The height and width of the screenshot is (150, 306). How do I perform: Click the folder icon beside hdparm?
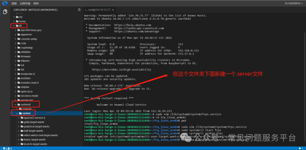(x=19, y=61)
